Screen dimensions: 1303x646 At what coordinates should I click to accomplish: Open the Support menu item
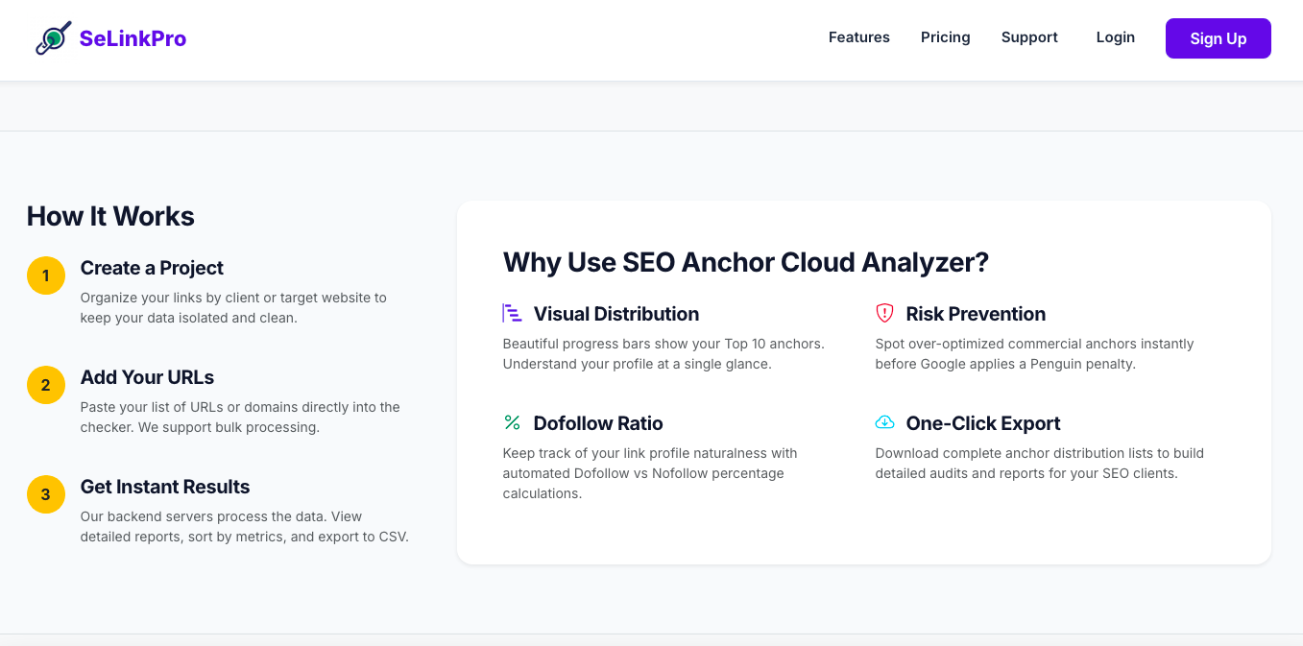[x=1029, y=37]
